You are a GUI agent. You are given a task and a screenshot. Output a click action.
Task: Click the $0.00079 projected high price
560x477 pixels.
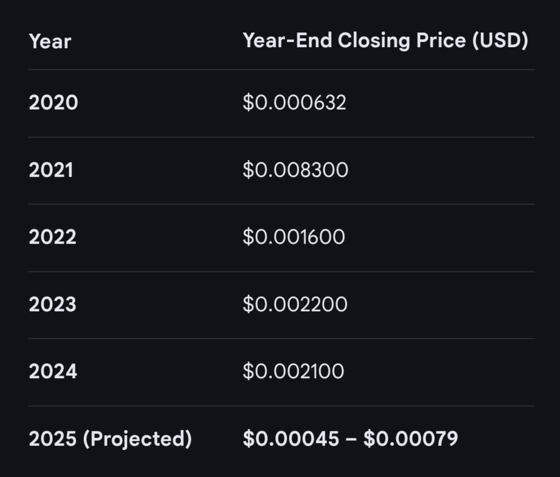411,439
